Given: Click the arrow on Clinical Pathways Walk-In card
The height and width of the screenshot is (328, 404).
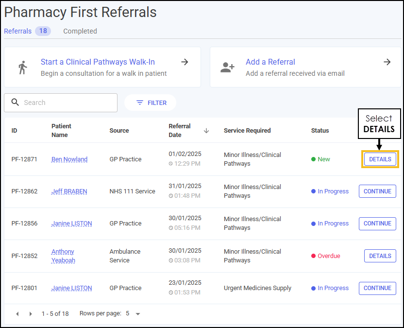Looking at the screenshot, I should coord(185,62).
